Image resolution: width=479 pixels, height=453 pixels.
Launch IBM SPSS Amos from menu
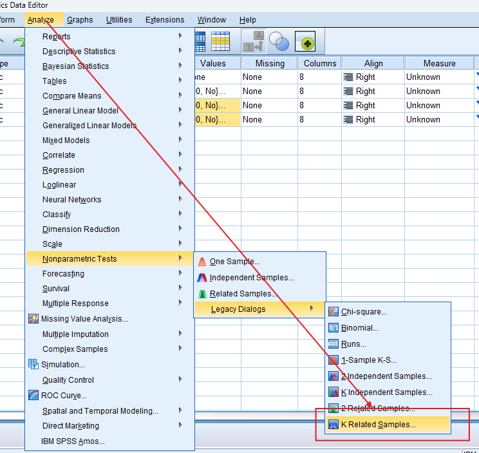[73, 441]
